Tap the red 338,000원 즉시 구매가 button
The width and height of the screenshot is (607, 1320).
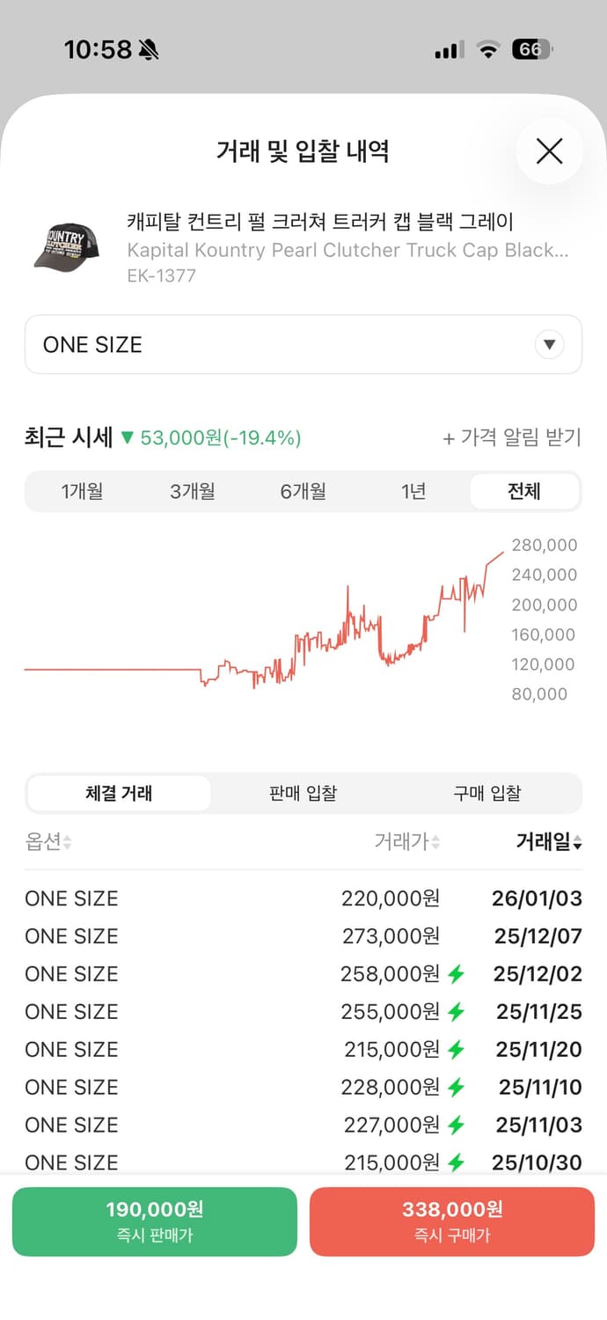[x=451, y=1221]
